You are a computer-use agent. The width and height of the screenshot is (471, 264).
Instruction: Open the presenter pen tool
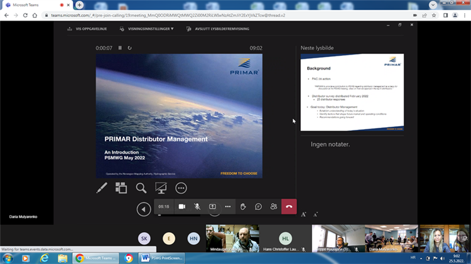point(102,188)
